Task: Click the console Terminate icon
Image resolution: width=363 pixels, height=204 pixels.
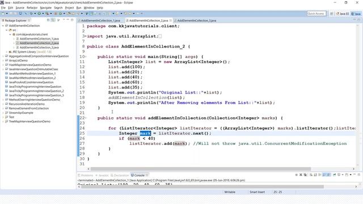Action: tap(296, 175)
